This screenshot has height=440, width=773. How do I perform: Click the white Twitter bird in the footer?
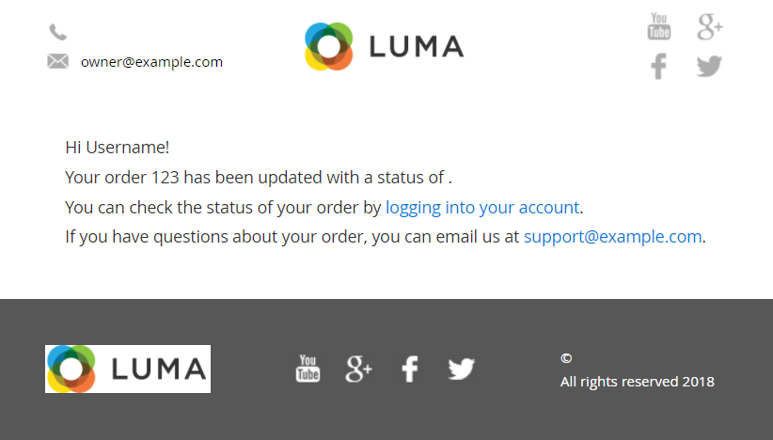click(x=461, y=369)
